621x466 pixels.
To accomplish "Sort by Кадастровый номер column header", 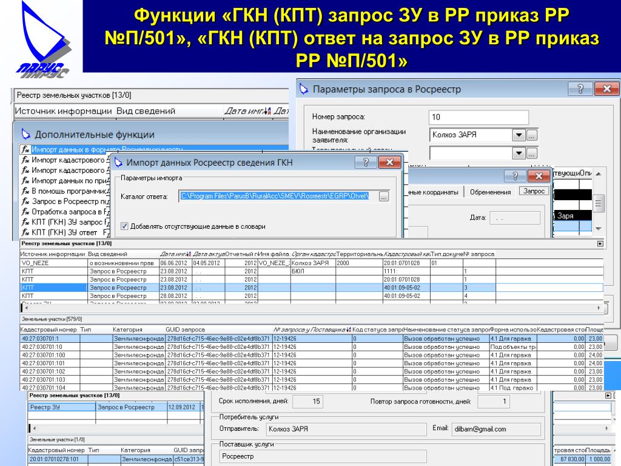I will [49, 329].
